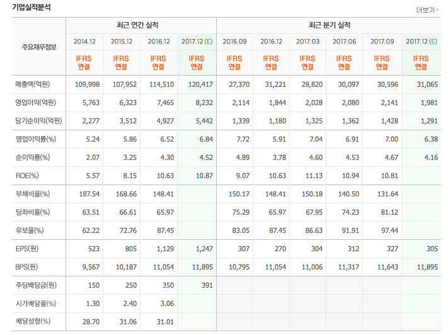Click the 배당성향(%) row label

click(33, 321)
